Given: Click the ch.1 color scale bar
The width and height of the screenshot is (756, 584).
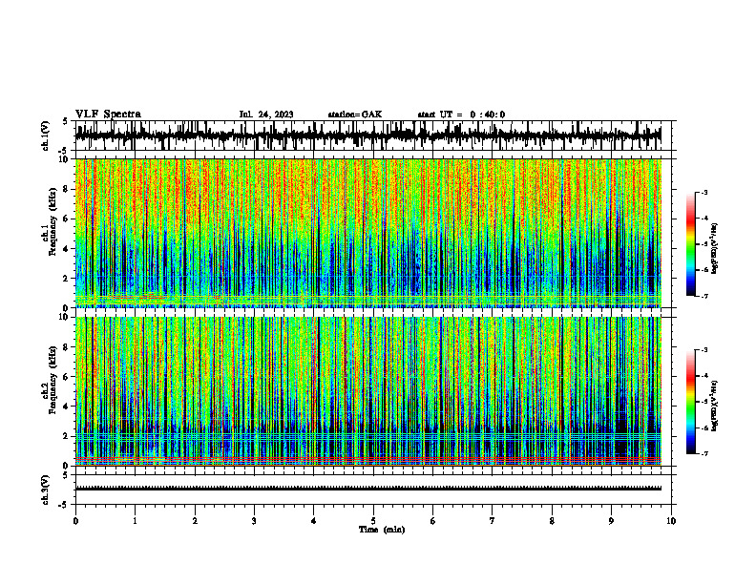Looking at the screenshot, I should point(690,244).
